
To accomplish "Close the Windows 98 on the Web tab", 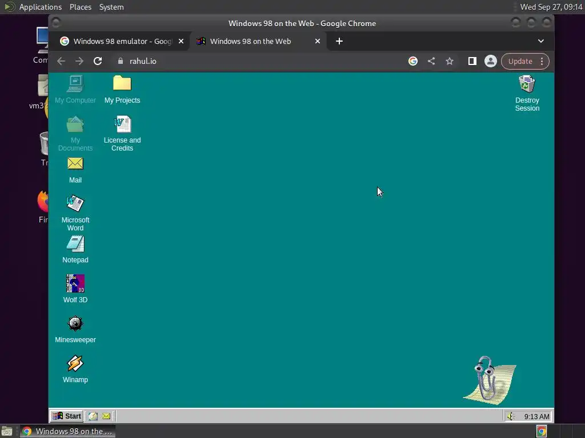I will click(318, 41).
